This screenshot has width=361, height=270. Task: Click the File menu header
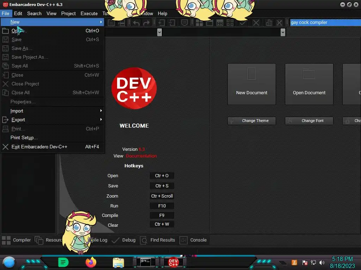[6, 14]
